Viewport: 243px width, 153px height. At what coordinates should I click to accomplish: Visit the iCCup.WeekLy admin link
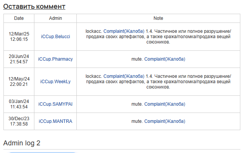click(x=55, y=82)
